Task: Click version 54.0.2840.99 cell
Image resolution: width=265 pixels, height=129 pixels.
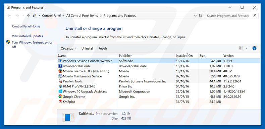Action: [x=232, y=96]
